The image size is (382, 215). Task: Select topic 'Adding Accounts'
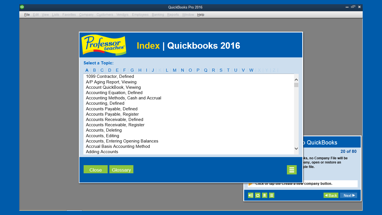[x=102, y=152]
